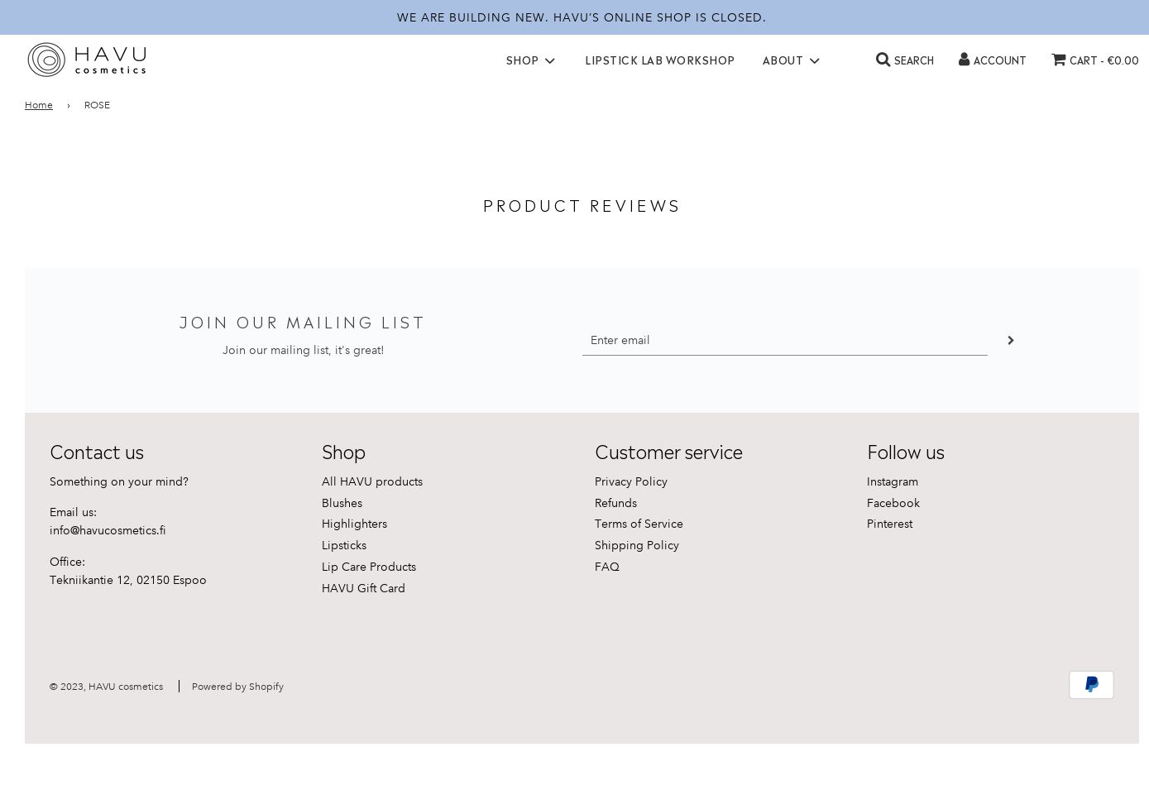Open All HAVU products link
This screenshot has width=1149, height=785.
[372, 481]
